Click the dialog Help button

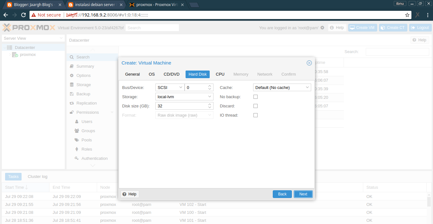tap(130, 194)
